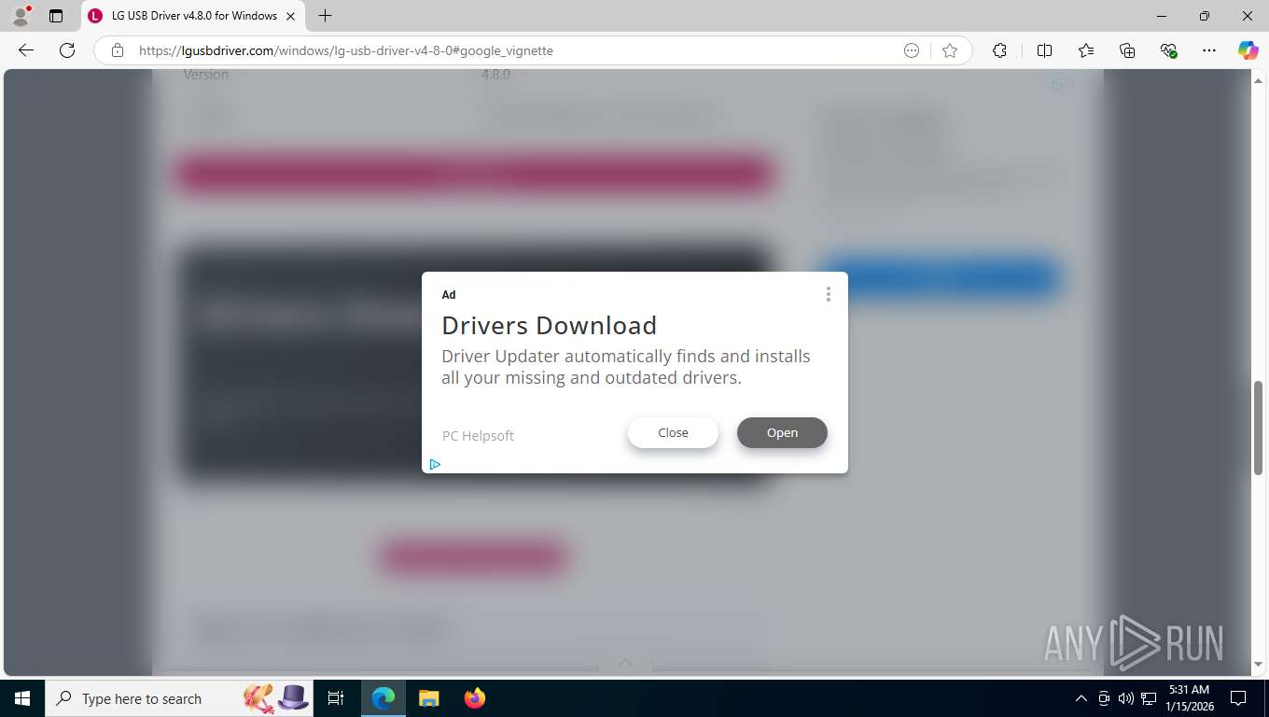
Task: Open the Copilot sidebar icon
Action: point(1248,50)
